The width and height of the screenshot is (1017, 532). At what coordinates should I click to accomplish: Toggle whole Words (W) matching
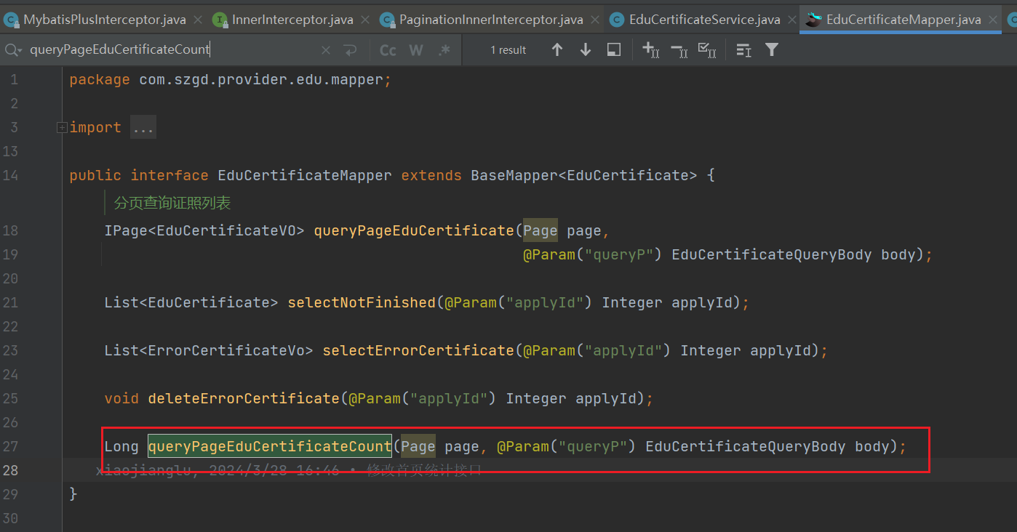416,50
